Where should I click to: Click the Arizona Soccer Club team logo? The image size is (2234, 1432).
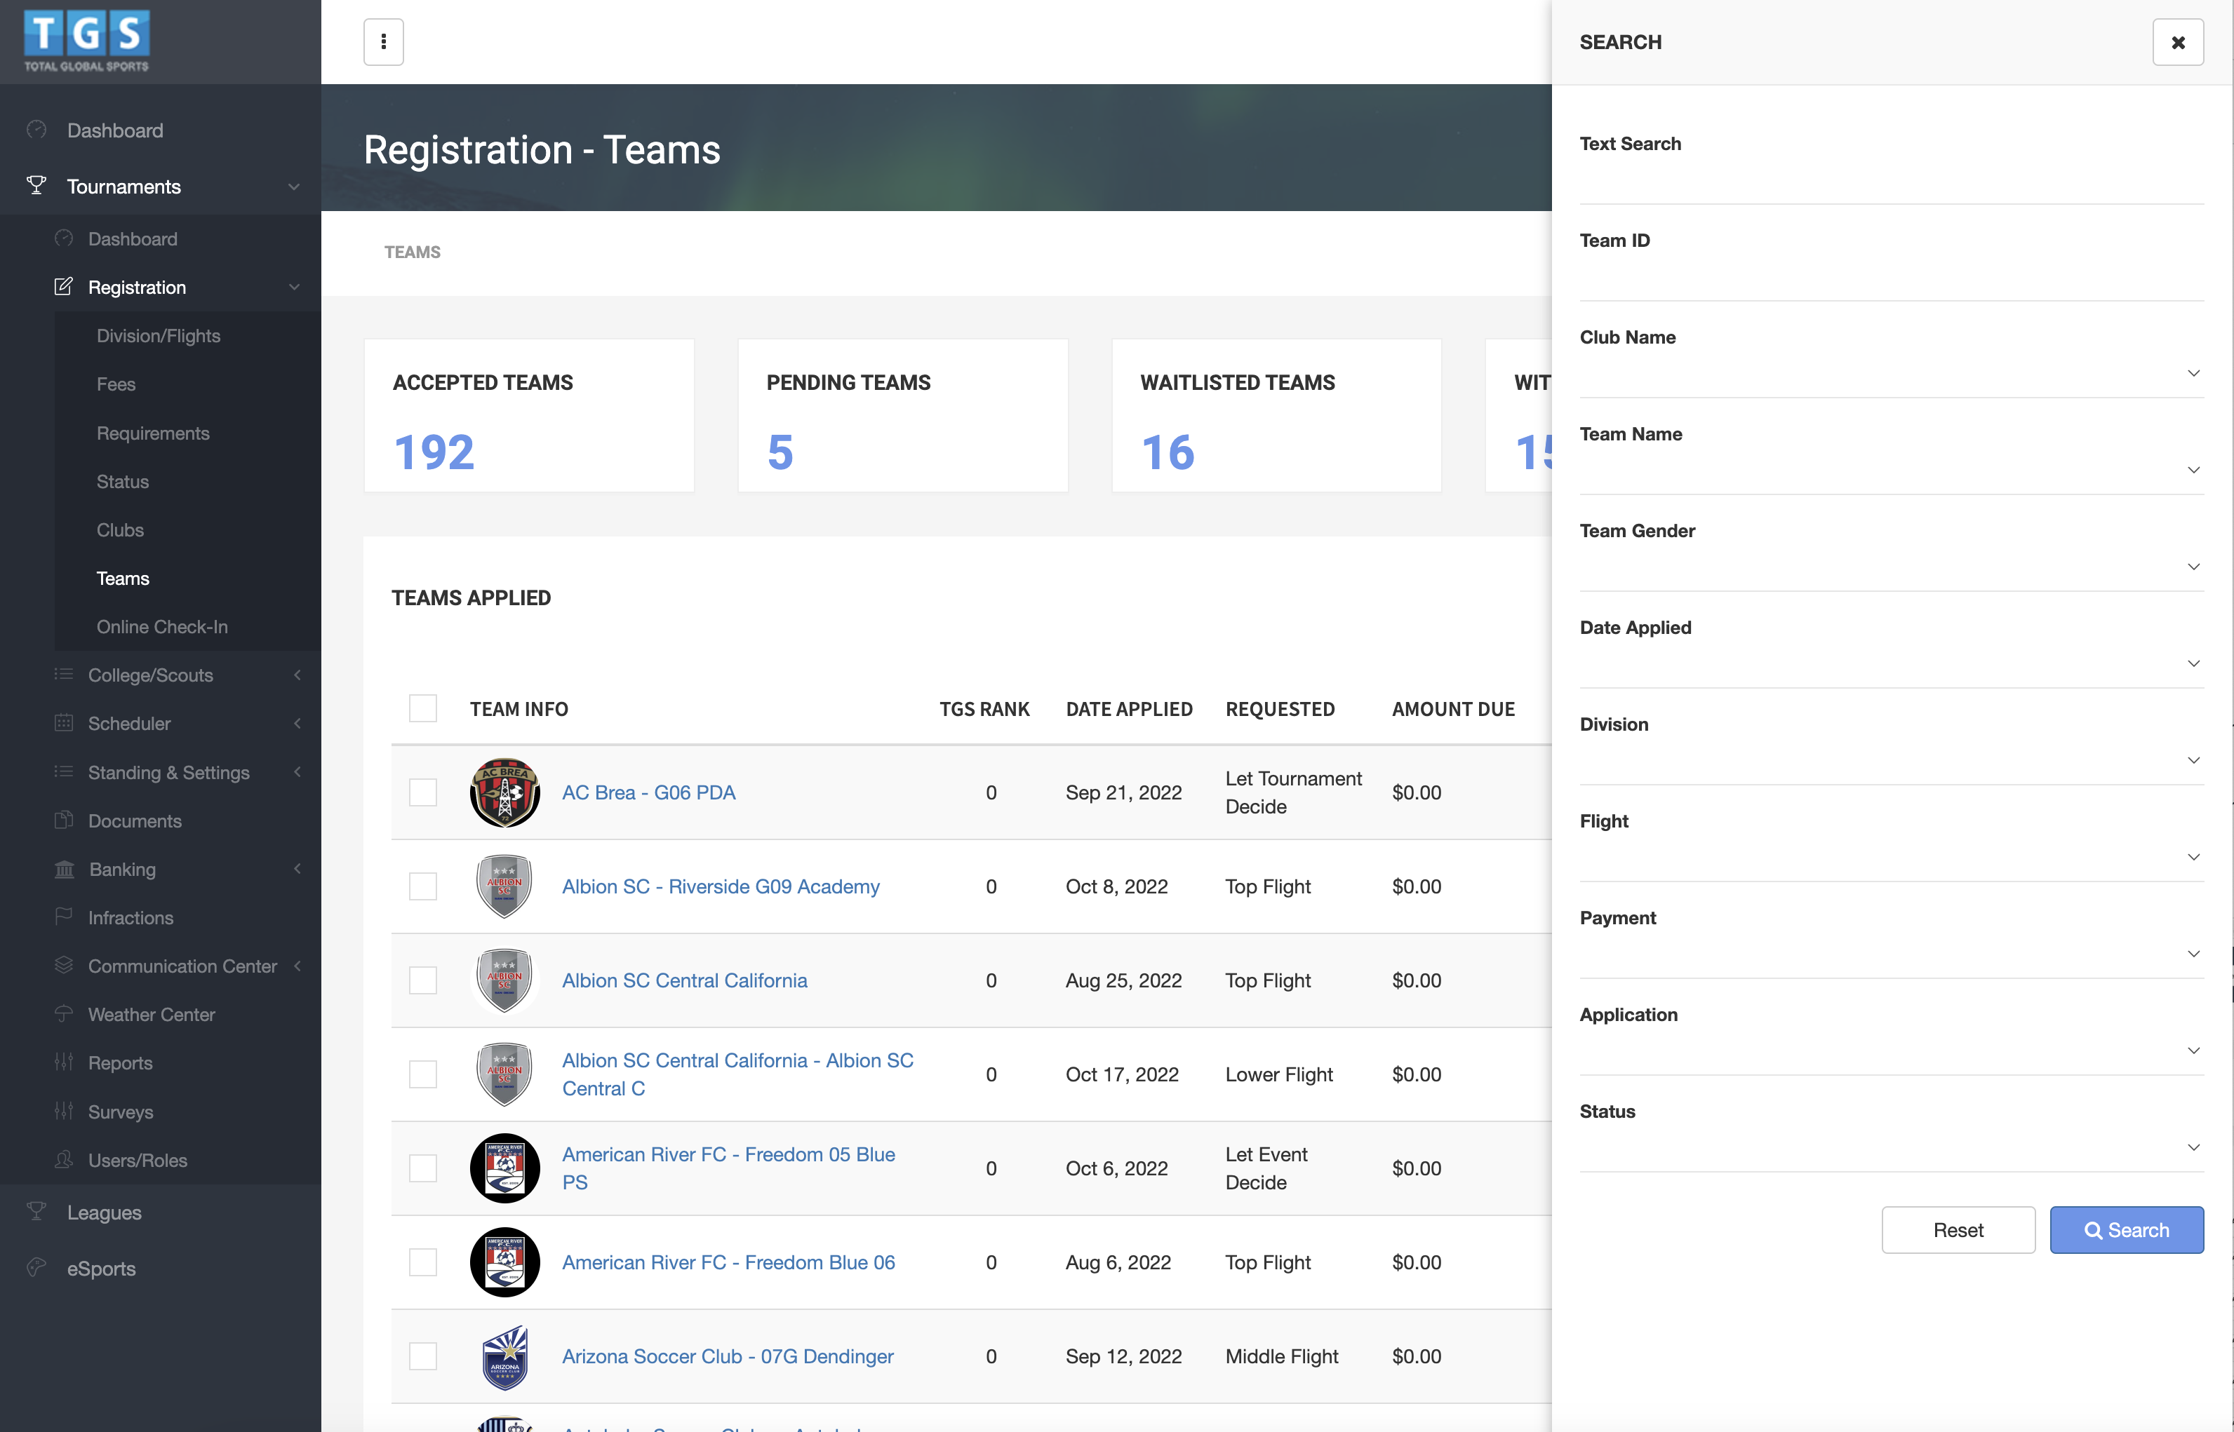pyautogui.click(x=504, y=1356)
